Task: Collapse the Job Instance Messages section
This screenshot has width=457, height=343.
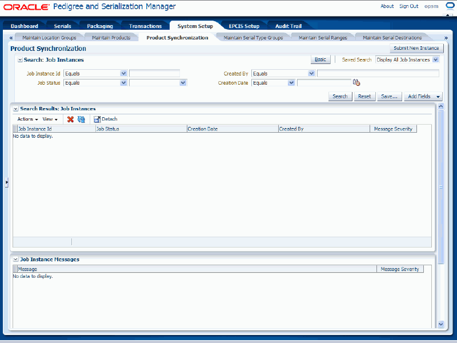Action: [x=16, y=260]
